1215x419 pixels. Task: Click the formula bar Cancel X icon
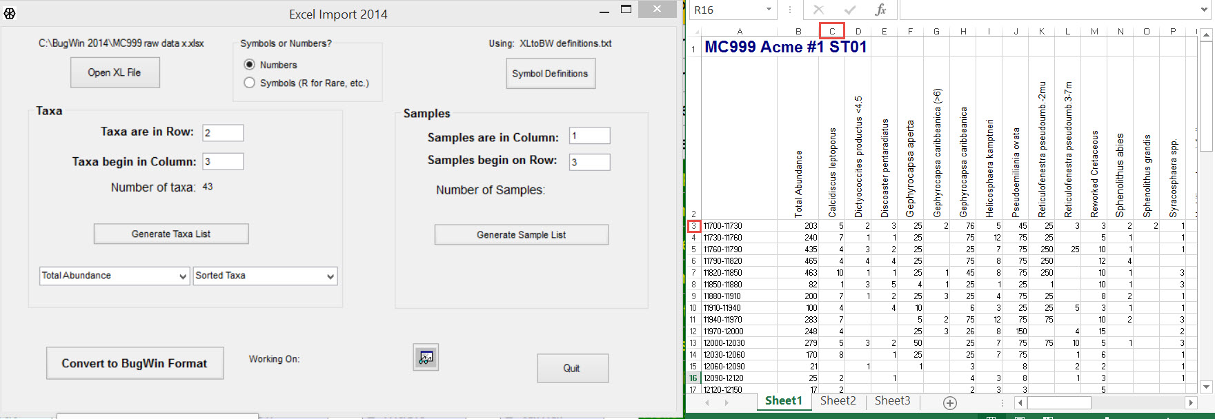[x=818, y=10]
